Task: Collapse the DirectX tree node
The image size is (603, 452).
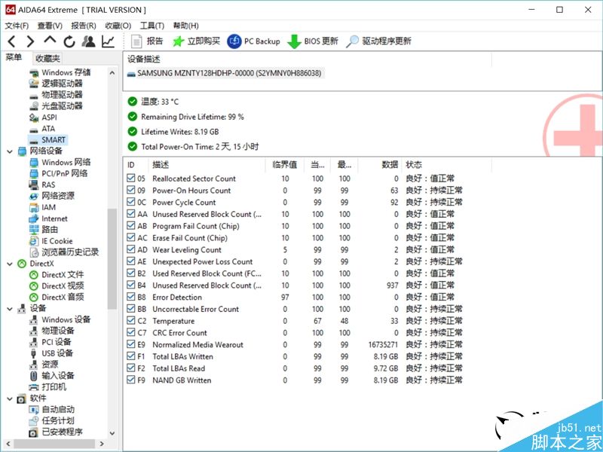Action: 10,264
